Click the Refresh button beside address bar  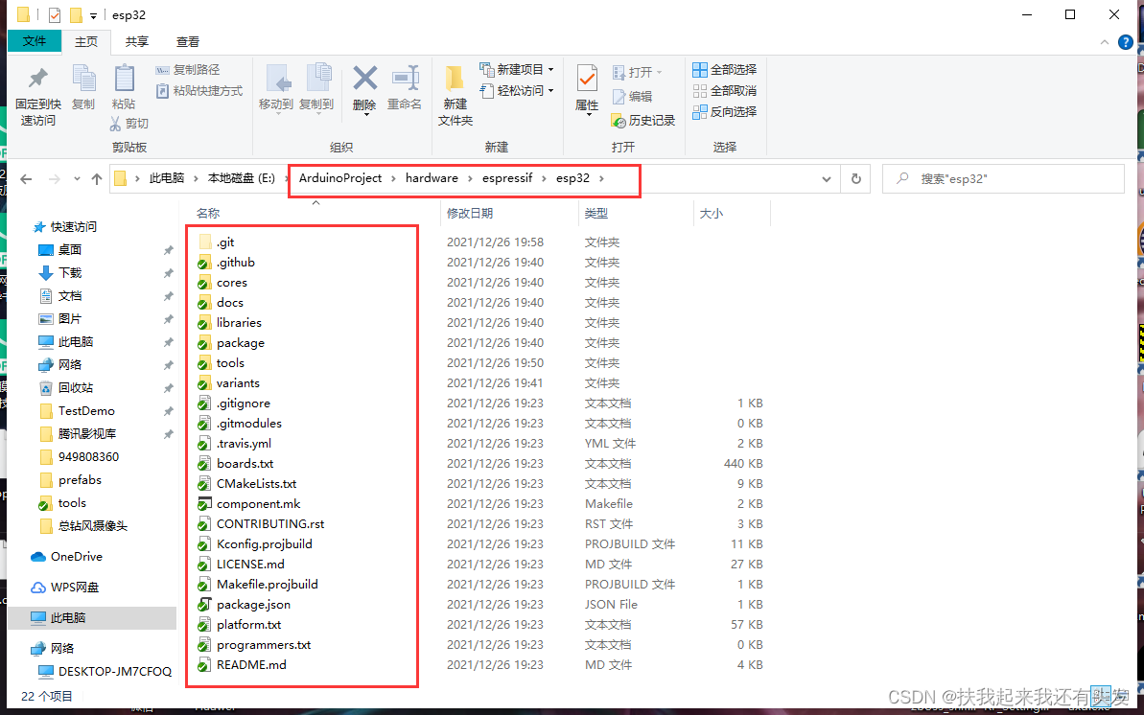pos(855,178)
